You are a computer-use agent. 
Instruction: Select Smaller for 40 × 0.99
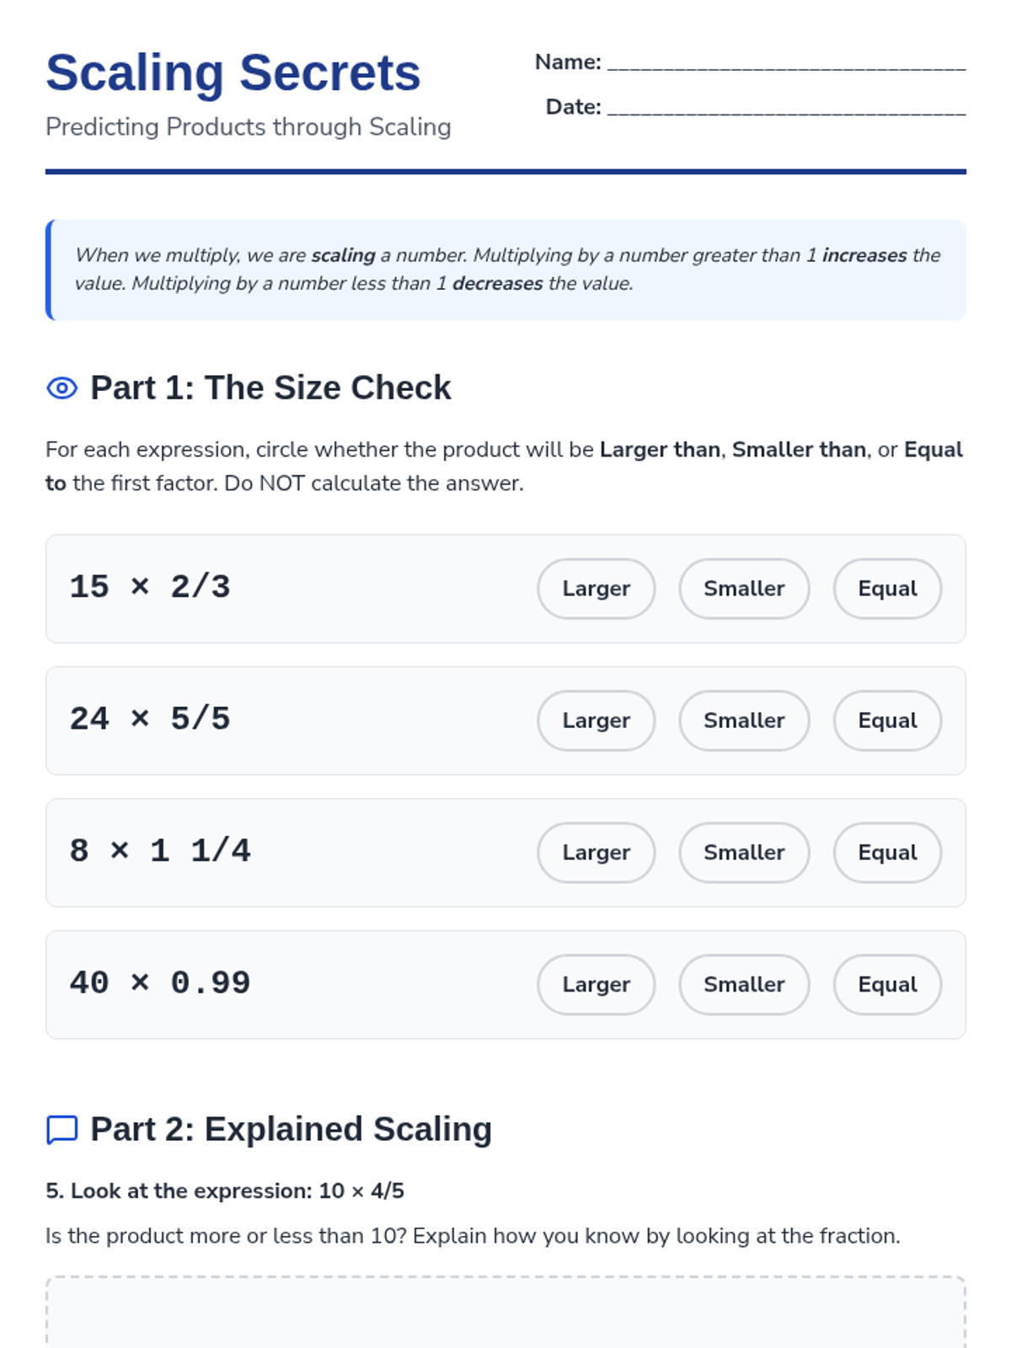coord(744,985)
